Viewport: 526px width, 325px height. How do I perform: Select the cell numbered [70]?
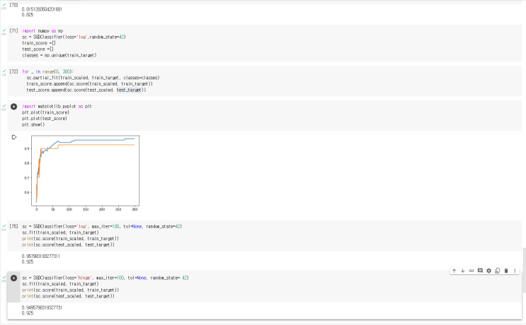click(x=13, y=5)
